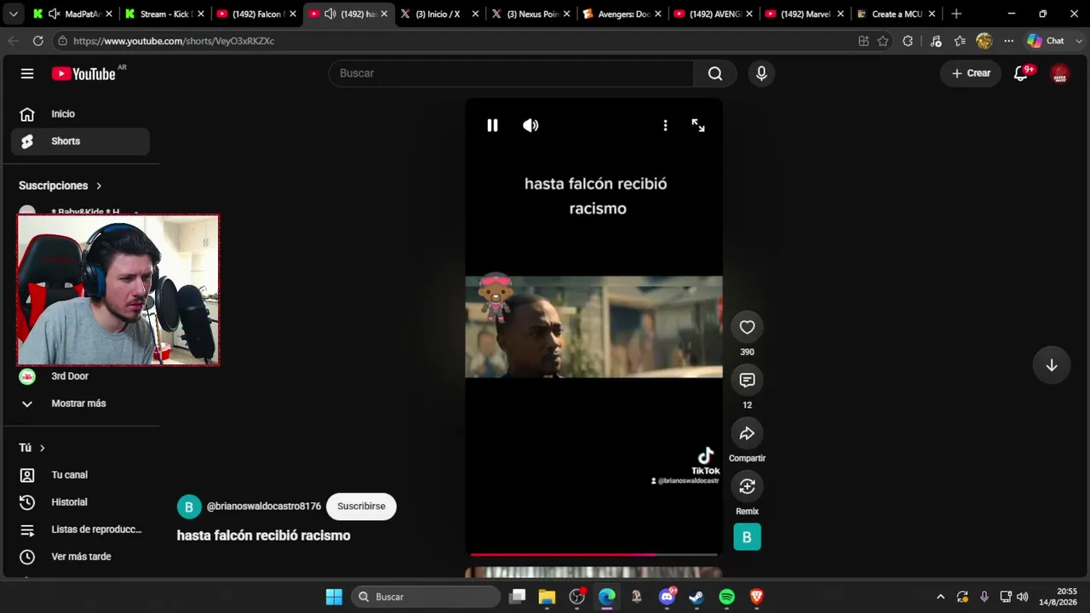The image size is (1090, 613).
Task: Switch to the Stream - Kick tab
Action: pos(163,14)
